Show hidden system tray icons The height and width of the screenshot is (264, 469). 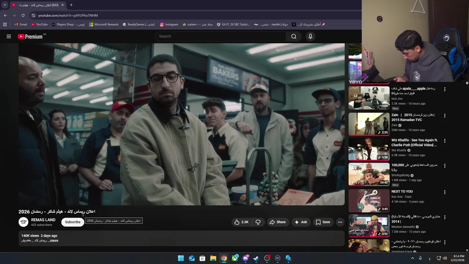coord(412,258)
